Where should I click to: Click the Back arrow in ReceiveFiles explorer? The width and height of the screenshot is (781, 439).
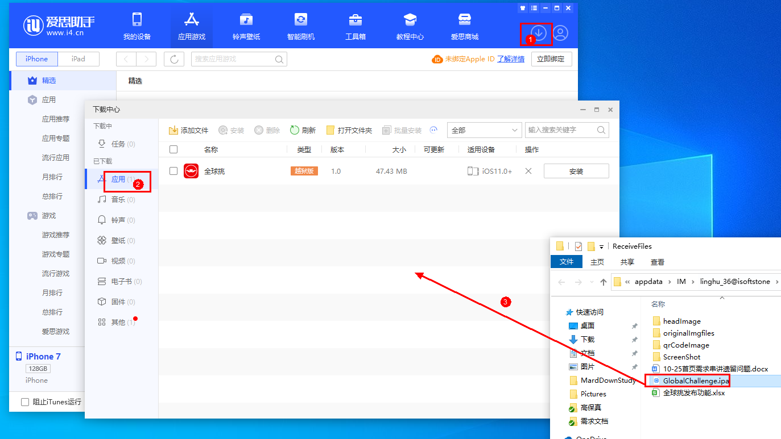click(561, 282)
